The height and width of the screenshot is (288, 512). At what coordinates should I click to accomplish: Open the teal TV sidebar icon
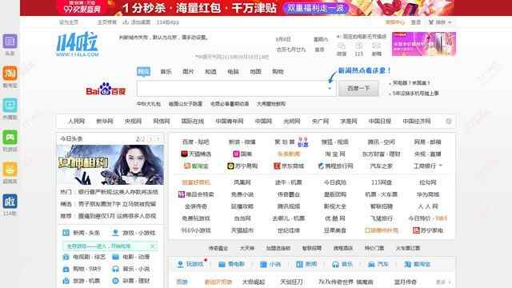pos(10,106)
